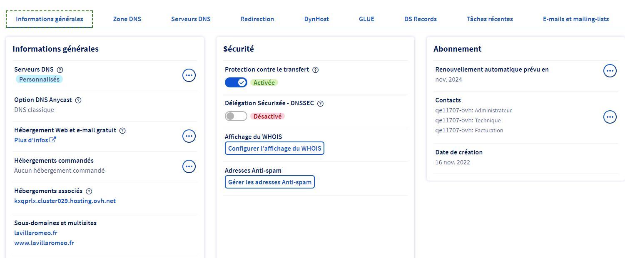Viewport: 625px width, 258px height.
Task: Open the DS Records tab
Action: point(420,19)
